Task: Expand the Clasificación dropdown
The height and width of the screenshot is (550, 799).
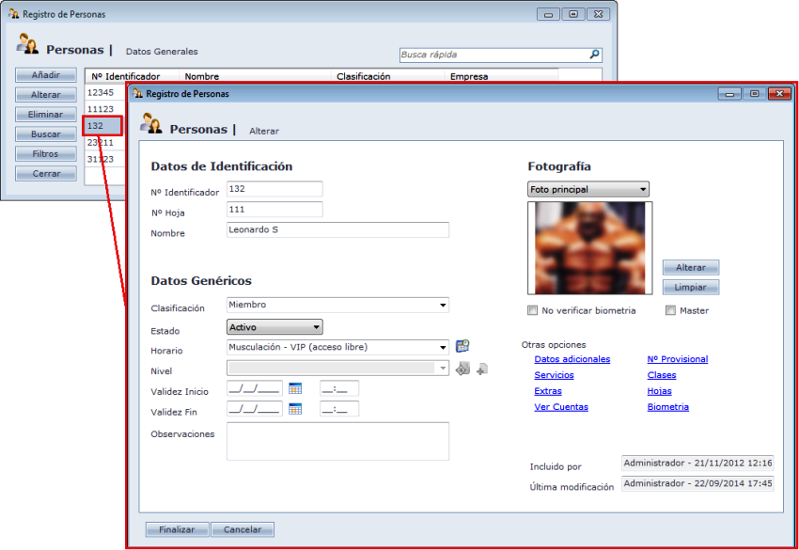Action: coord(443,306)
